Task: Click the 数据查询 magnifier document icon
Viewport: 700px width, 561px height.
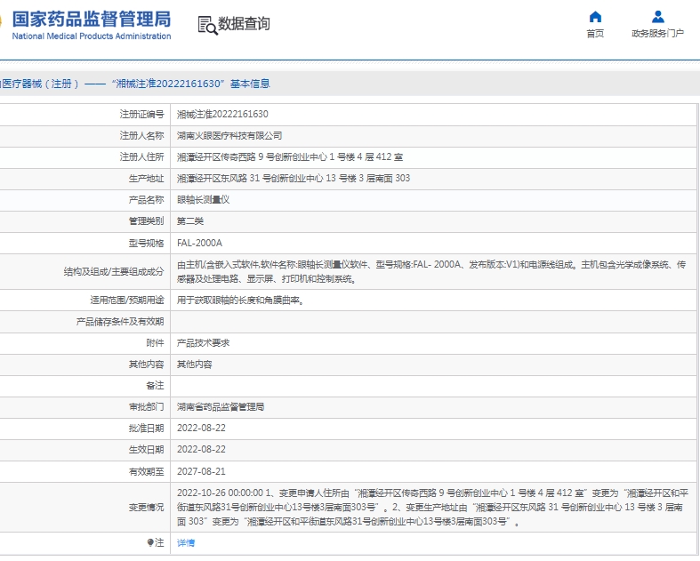Action: [207, 26]
